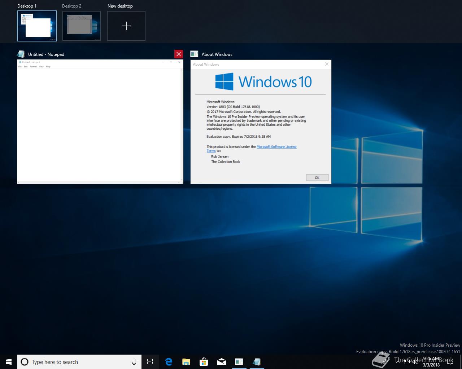462x369 pixels.
Task: Open Microsoft Store from the taskbar
Action: click(204, 362)
